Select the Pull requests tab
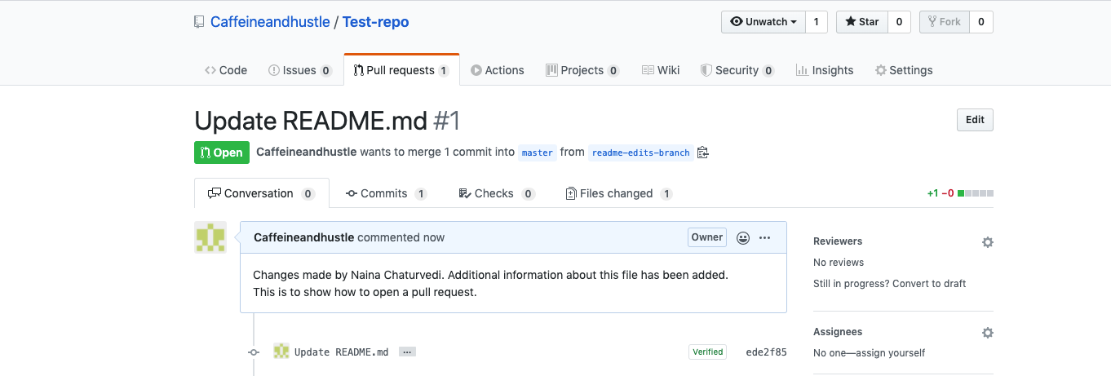The width and height of the screenshot is (1111, 376). coord(401,70)
